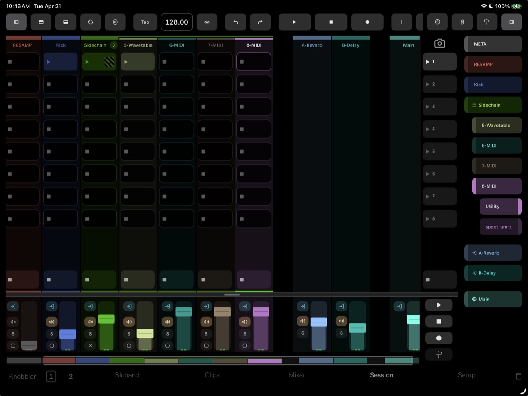Start playback from top transport

tap(295, 22)
